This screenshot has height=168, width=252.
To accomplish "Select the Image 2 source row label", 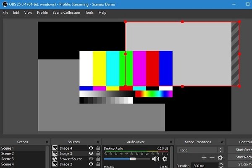I will 66,164.
